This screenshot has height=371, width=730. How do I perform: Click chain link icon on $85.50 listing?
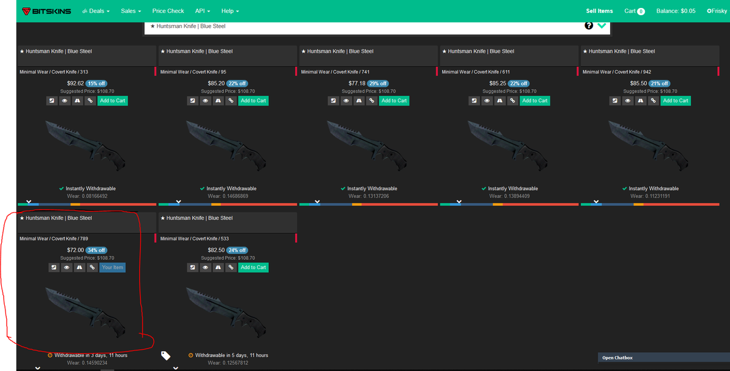(x=655, y=101)
